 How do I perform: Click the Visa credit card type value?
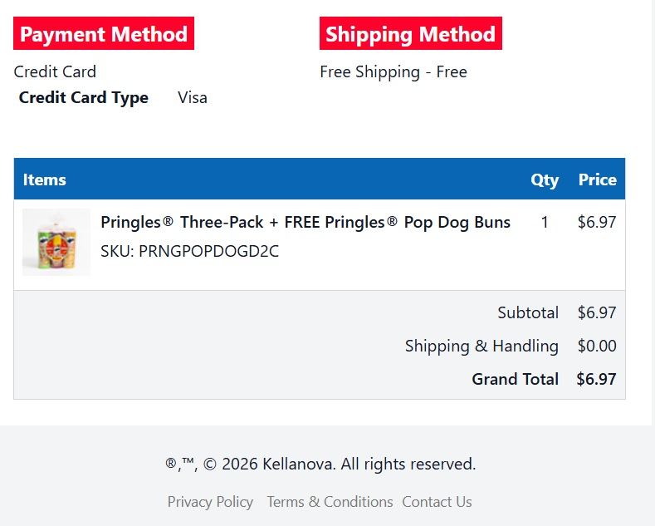click(x=193, y=97)
